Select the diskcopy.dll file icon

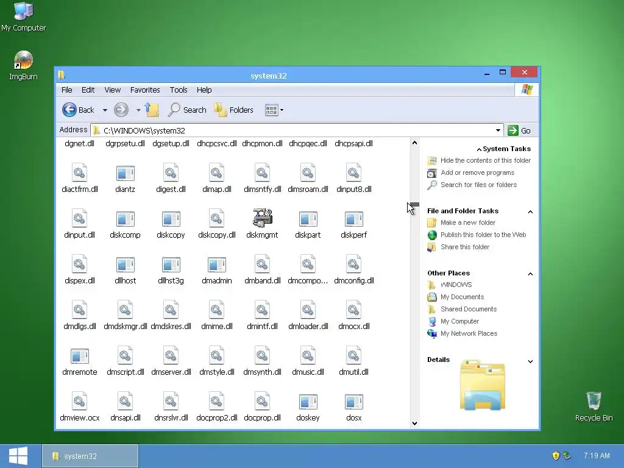(216, 218)
